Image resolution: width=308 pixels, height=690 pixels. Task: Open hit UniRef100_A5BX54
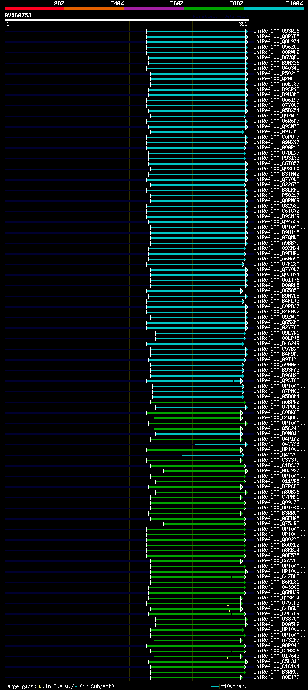coord(277,110)
